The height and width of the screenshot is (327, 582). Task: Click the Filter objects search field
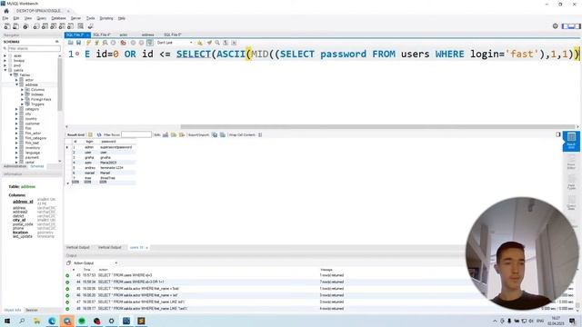(x=34, y=48)
